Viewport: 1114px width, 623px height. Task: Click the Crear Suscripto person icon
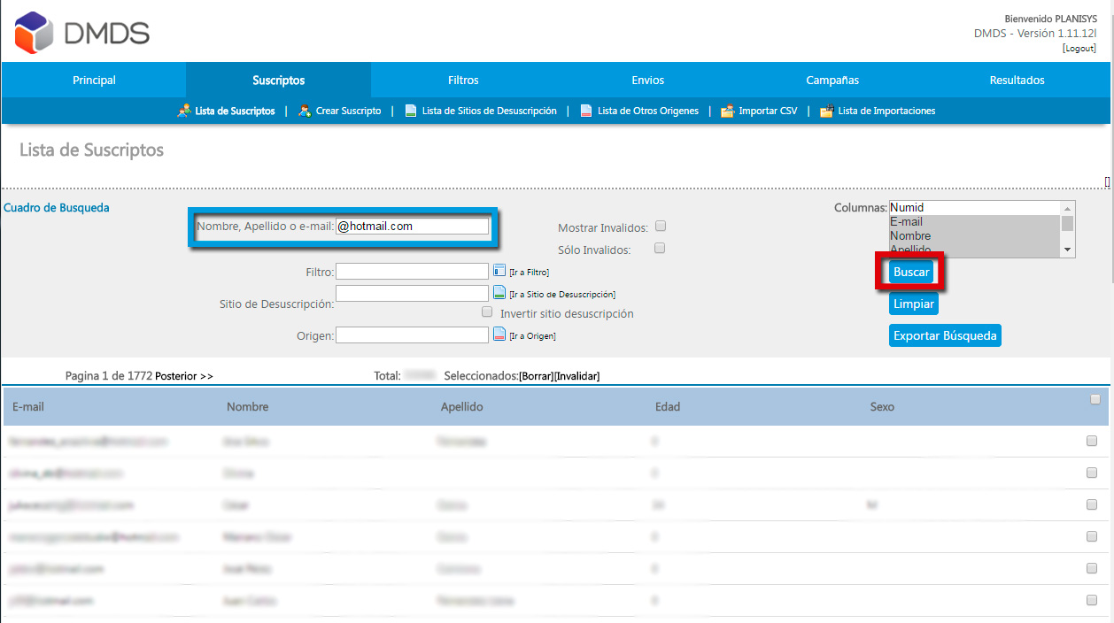(x=305, y=111)
